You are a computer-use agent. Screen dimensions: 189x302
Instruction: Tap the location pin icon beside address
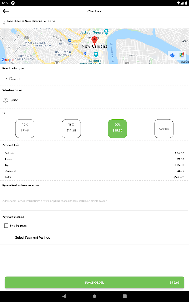(x=4, y=23)
